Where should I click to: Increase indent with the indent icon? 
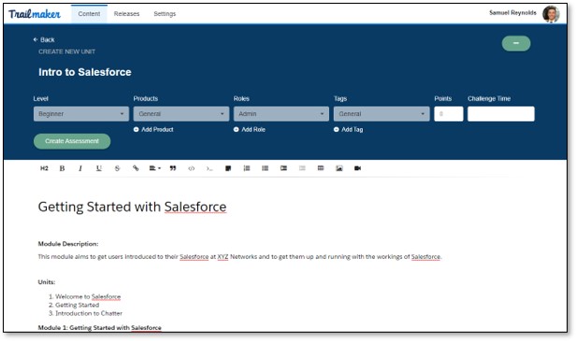click(283, 168)
